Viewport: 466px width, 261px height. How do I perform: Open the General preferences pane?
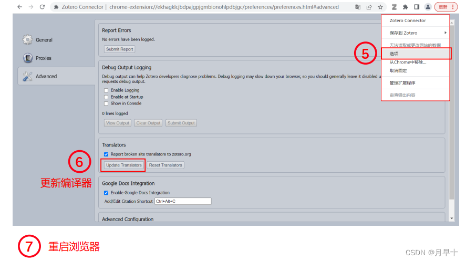pos(44,40)
